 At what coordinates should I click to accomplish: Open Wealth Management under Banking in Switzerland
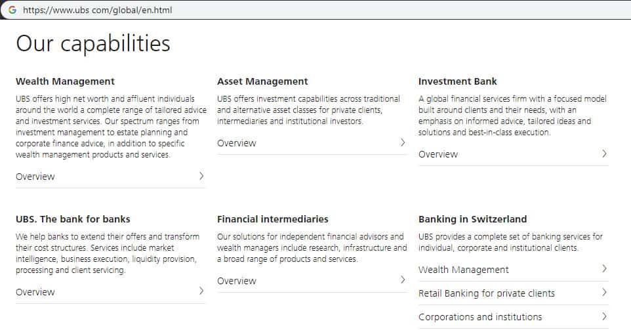[464, 270]
